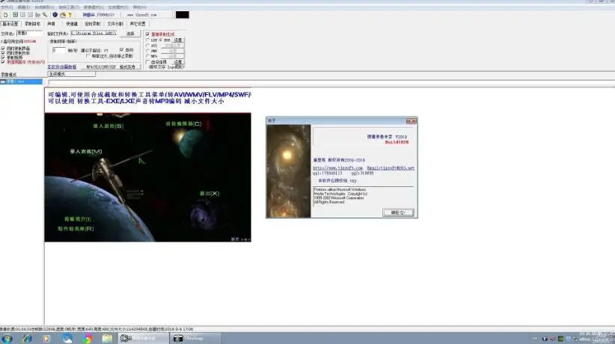Select the WMV format radio button

[147, 51]
